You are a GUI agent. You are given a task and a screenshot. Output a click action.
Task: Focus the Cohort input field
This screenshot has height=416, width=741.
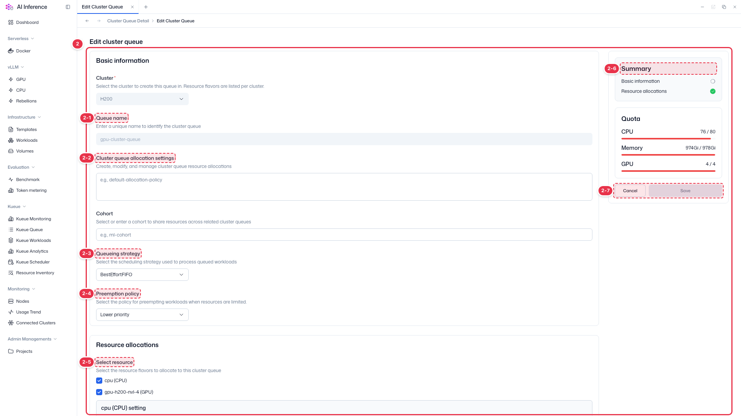coord(344,235)
